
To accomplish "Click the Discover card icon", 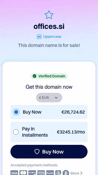I will click(x=32, y=173).
